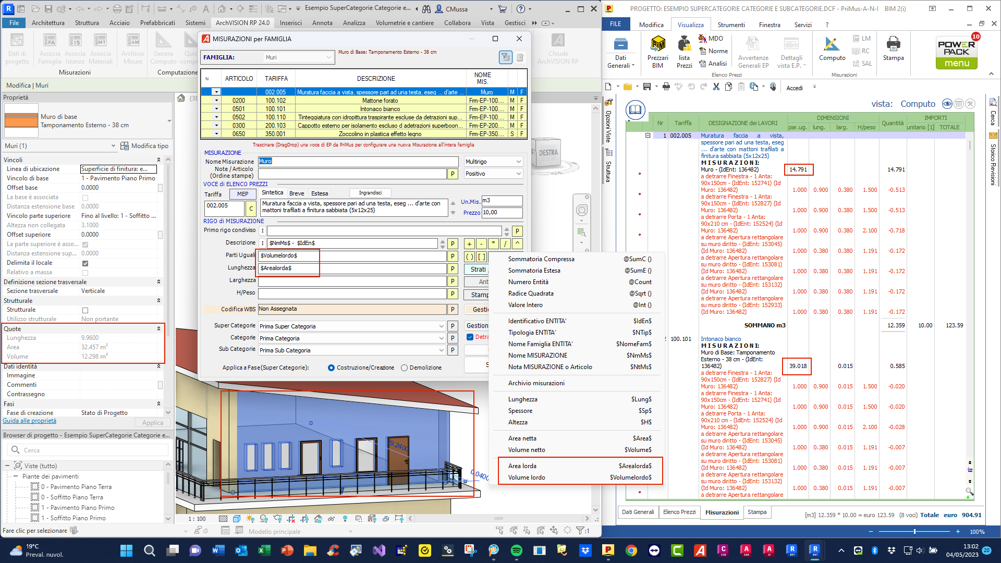Viewport: 1001px width, 563px height.
Task: Open Excel from the taskbar
Action: [264, 550]
